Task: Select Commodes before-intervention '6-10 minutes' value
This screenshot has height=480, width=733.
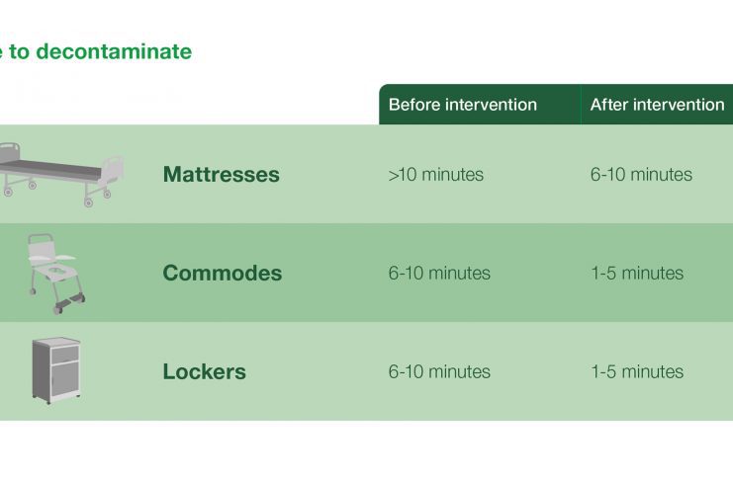Action: [x=439, y=274]
